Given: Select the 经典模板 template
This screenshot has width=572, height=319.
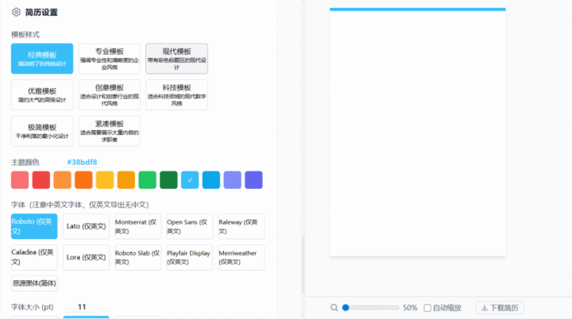Looking at the screenshot, I should coord(42,59).
